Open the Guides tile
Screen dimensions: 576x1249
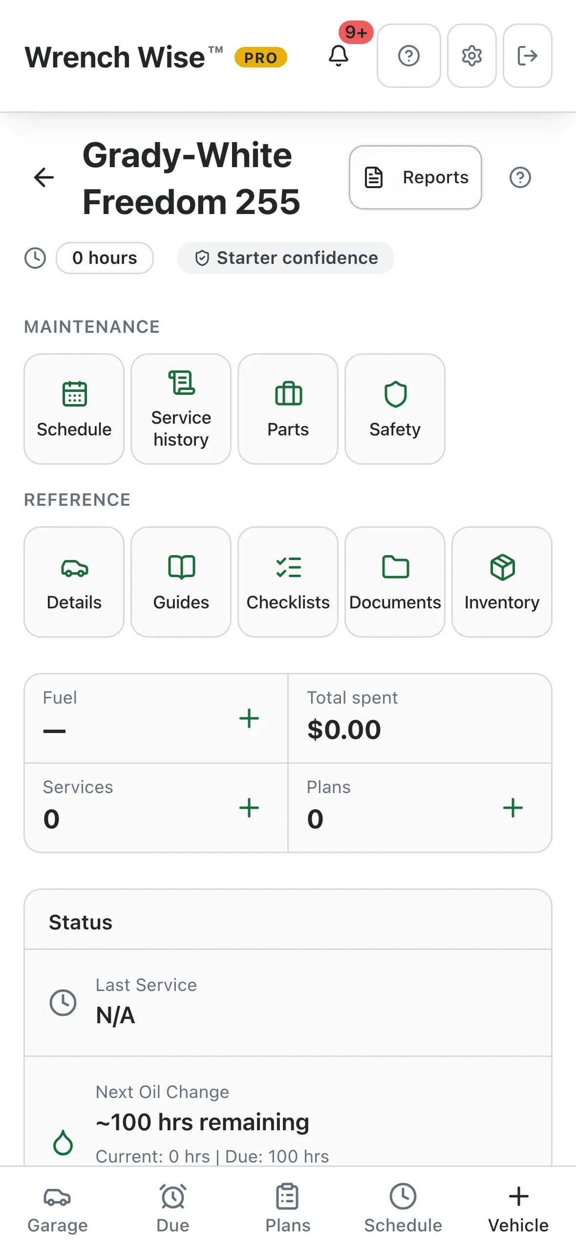tap(181, 582)
